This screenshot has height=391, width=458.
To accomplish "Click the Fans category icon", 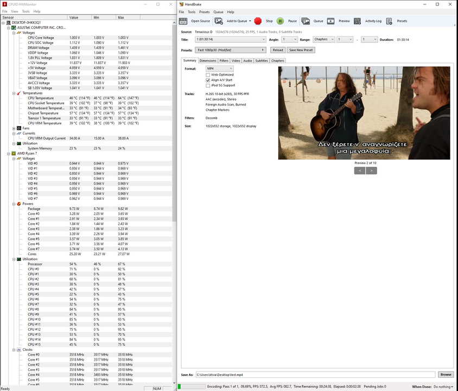I will pos(19,128).
